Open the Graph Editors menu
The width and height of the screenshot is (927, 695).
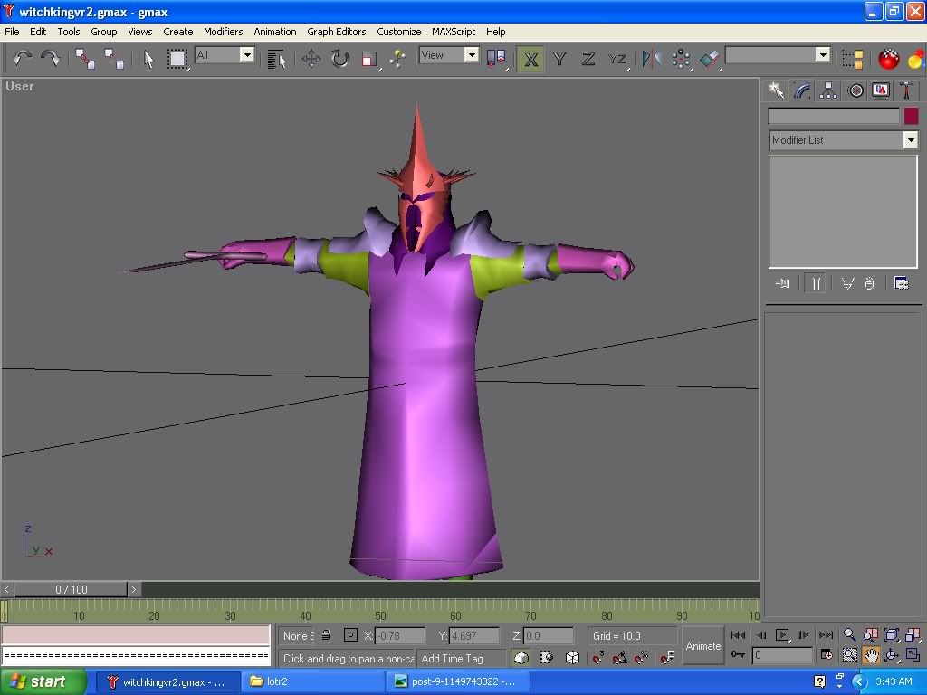click(x=336, y=32)
